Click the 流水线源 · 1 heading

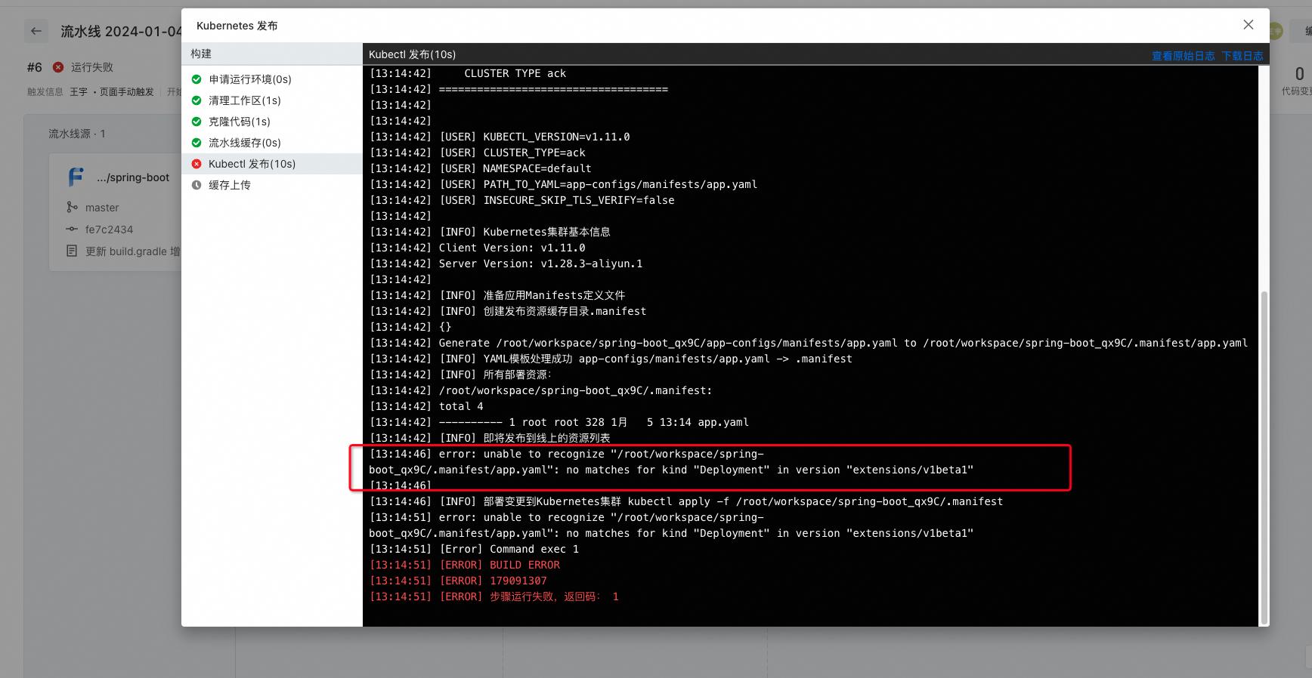point(77,134)
